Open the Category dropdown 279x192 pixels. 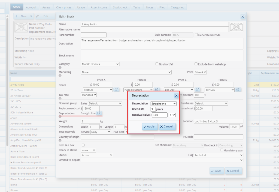pyautogui.click(x=100, y=64)
